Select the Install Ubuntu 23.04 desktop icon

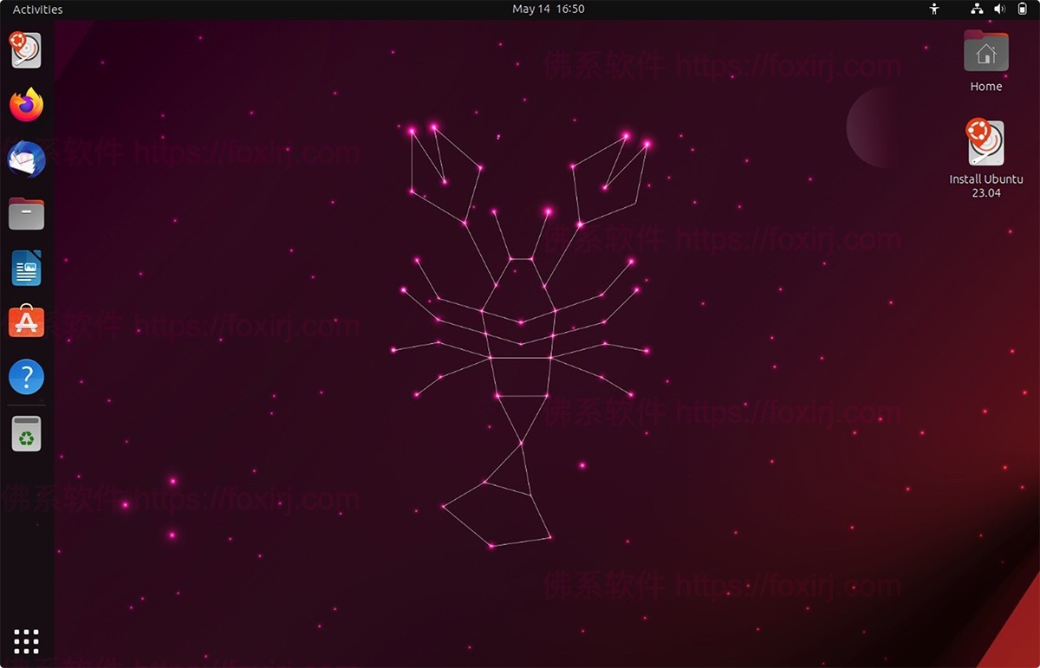click(985, 143)
